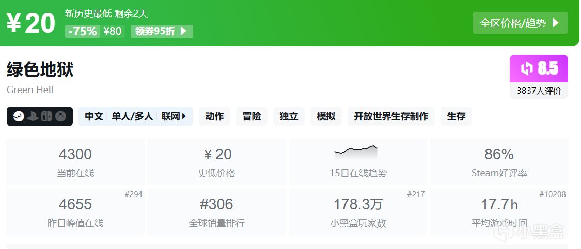Open the 15日在线趋势 trend chart
Screen dimensions: 581x249
(x=357, y=162)
